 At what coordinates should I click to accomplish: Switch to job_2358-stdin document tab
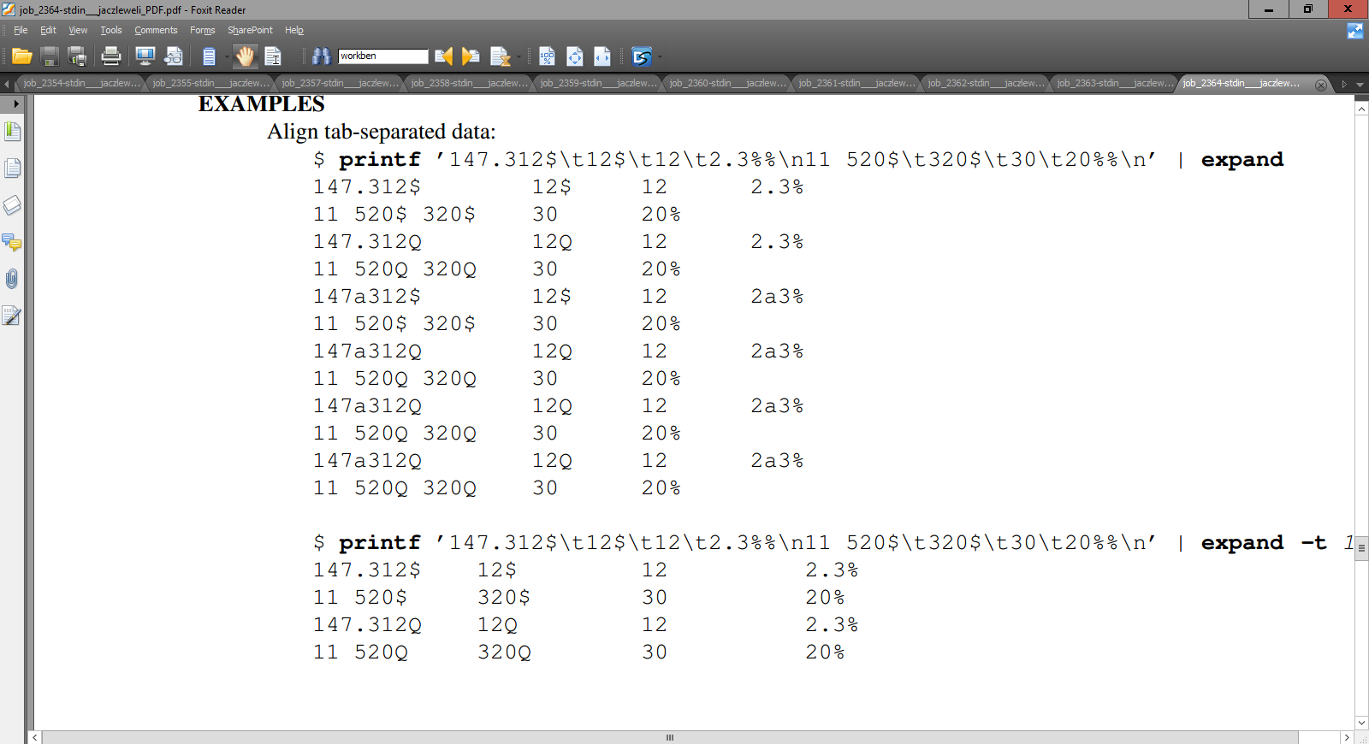468,83
